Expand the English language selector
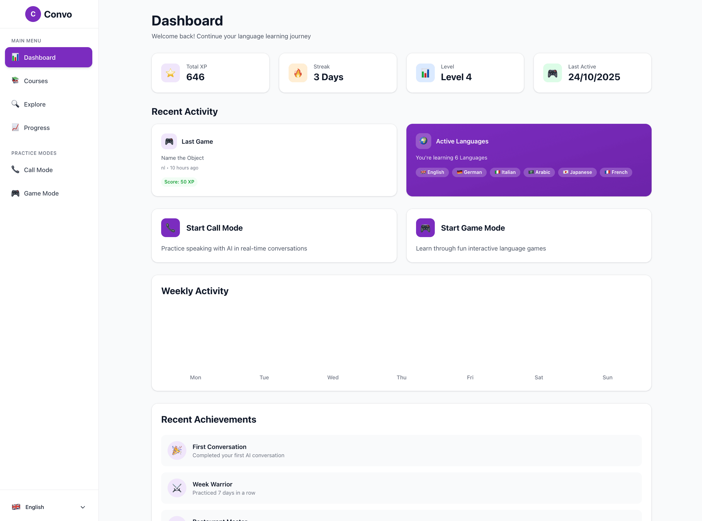 pyautogui.click(x=49, y=507)
